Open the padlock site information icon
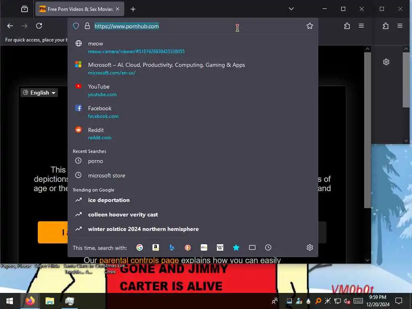This screenshot has height=309, width=412. tap(87, 26)
